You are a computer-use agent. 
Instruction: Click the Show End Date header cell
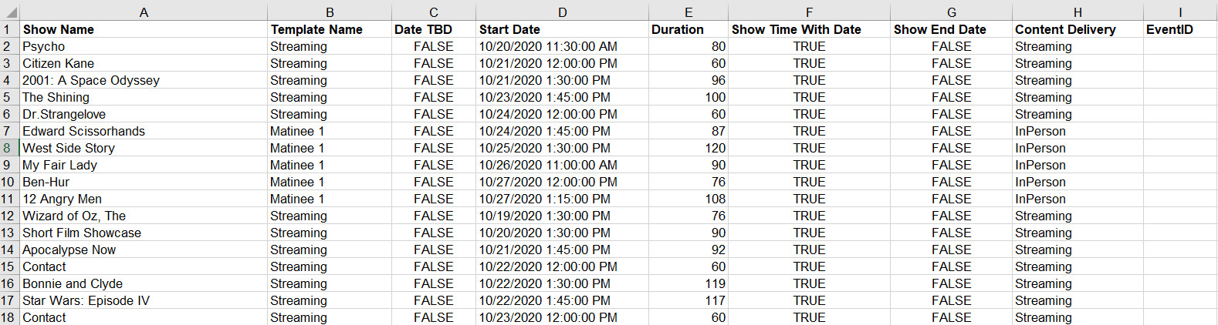click(951, 29)
